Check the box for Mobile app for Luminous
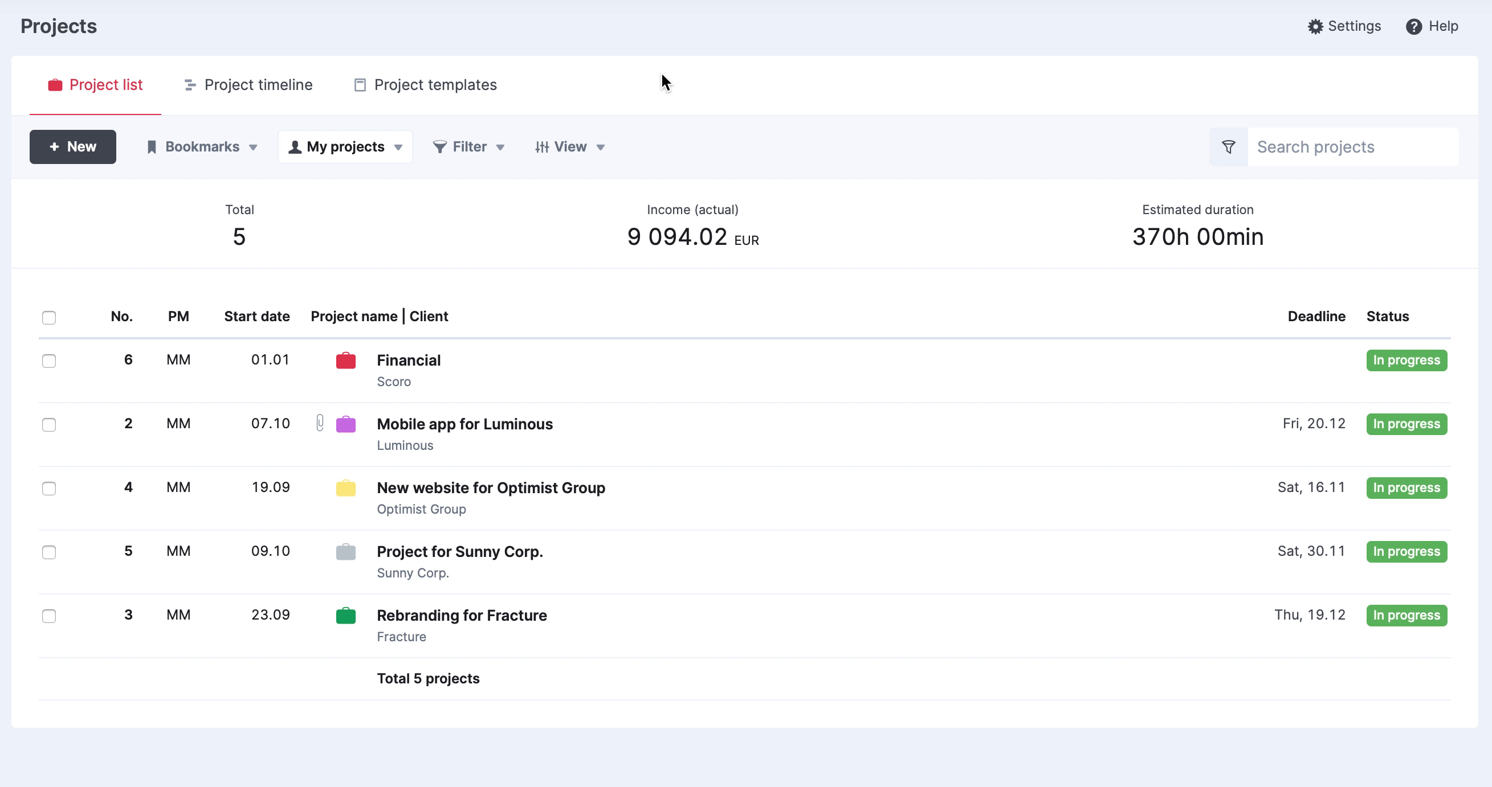The image size is (1492, 787). (x=49, y=425)
